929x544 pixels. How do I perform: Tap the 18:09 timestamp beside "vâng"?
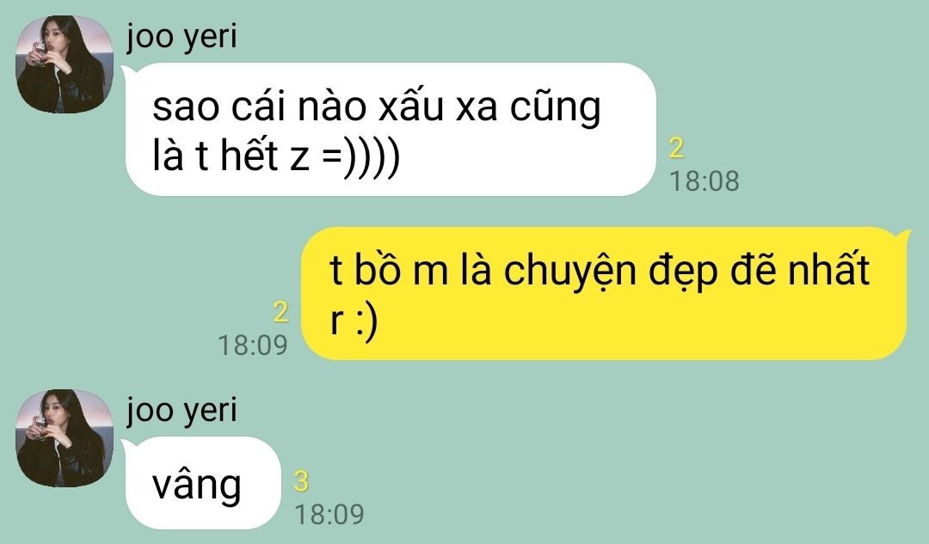coord(329,515)
